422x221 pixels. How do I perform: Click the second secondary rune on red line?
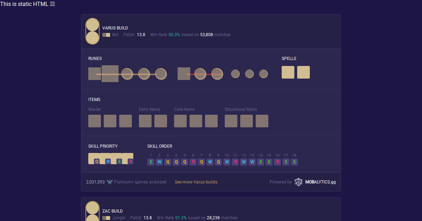tap(217, 74)
